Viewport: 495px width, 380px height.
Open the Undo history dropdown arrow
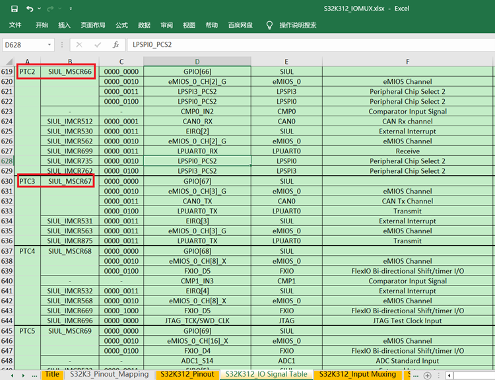[x=39, y=9]
